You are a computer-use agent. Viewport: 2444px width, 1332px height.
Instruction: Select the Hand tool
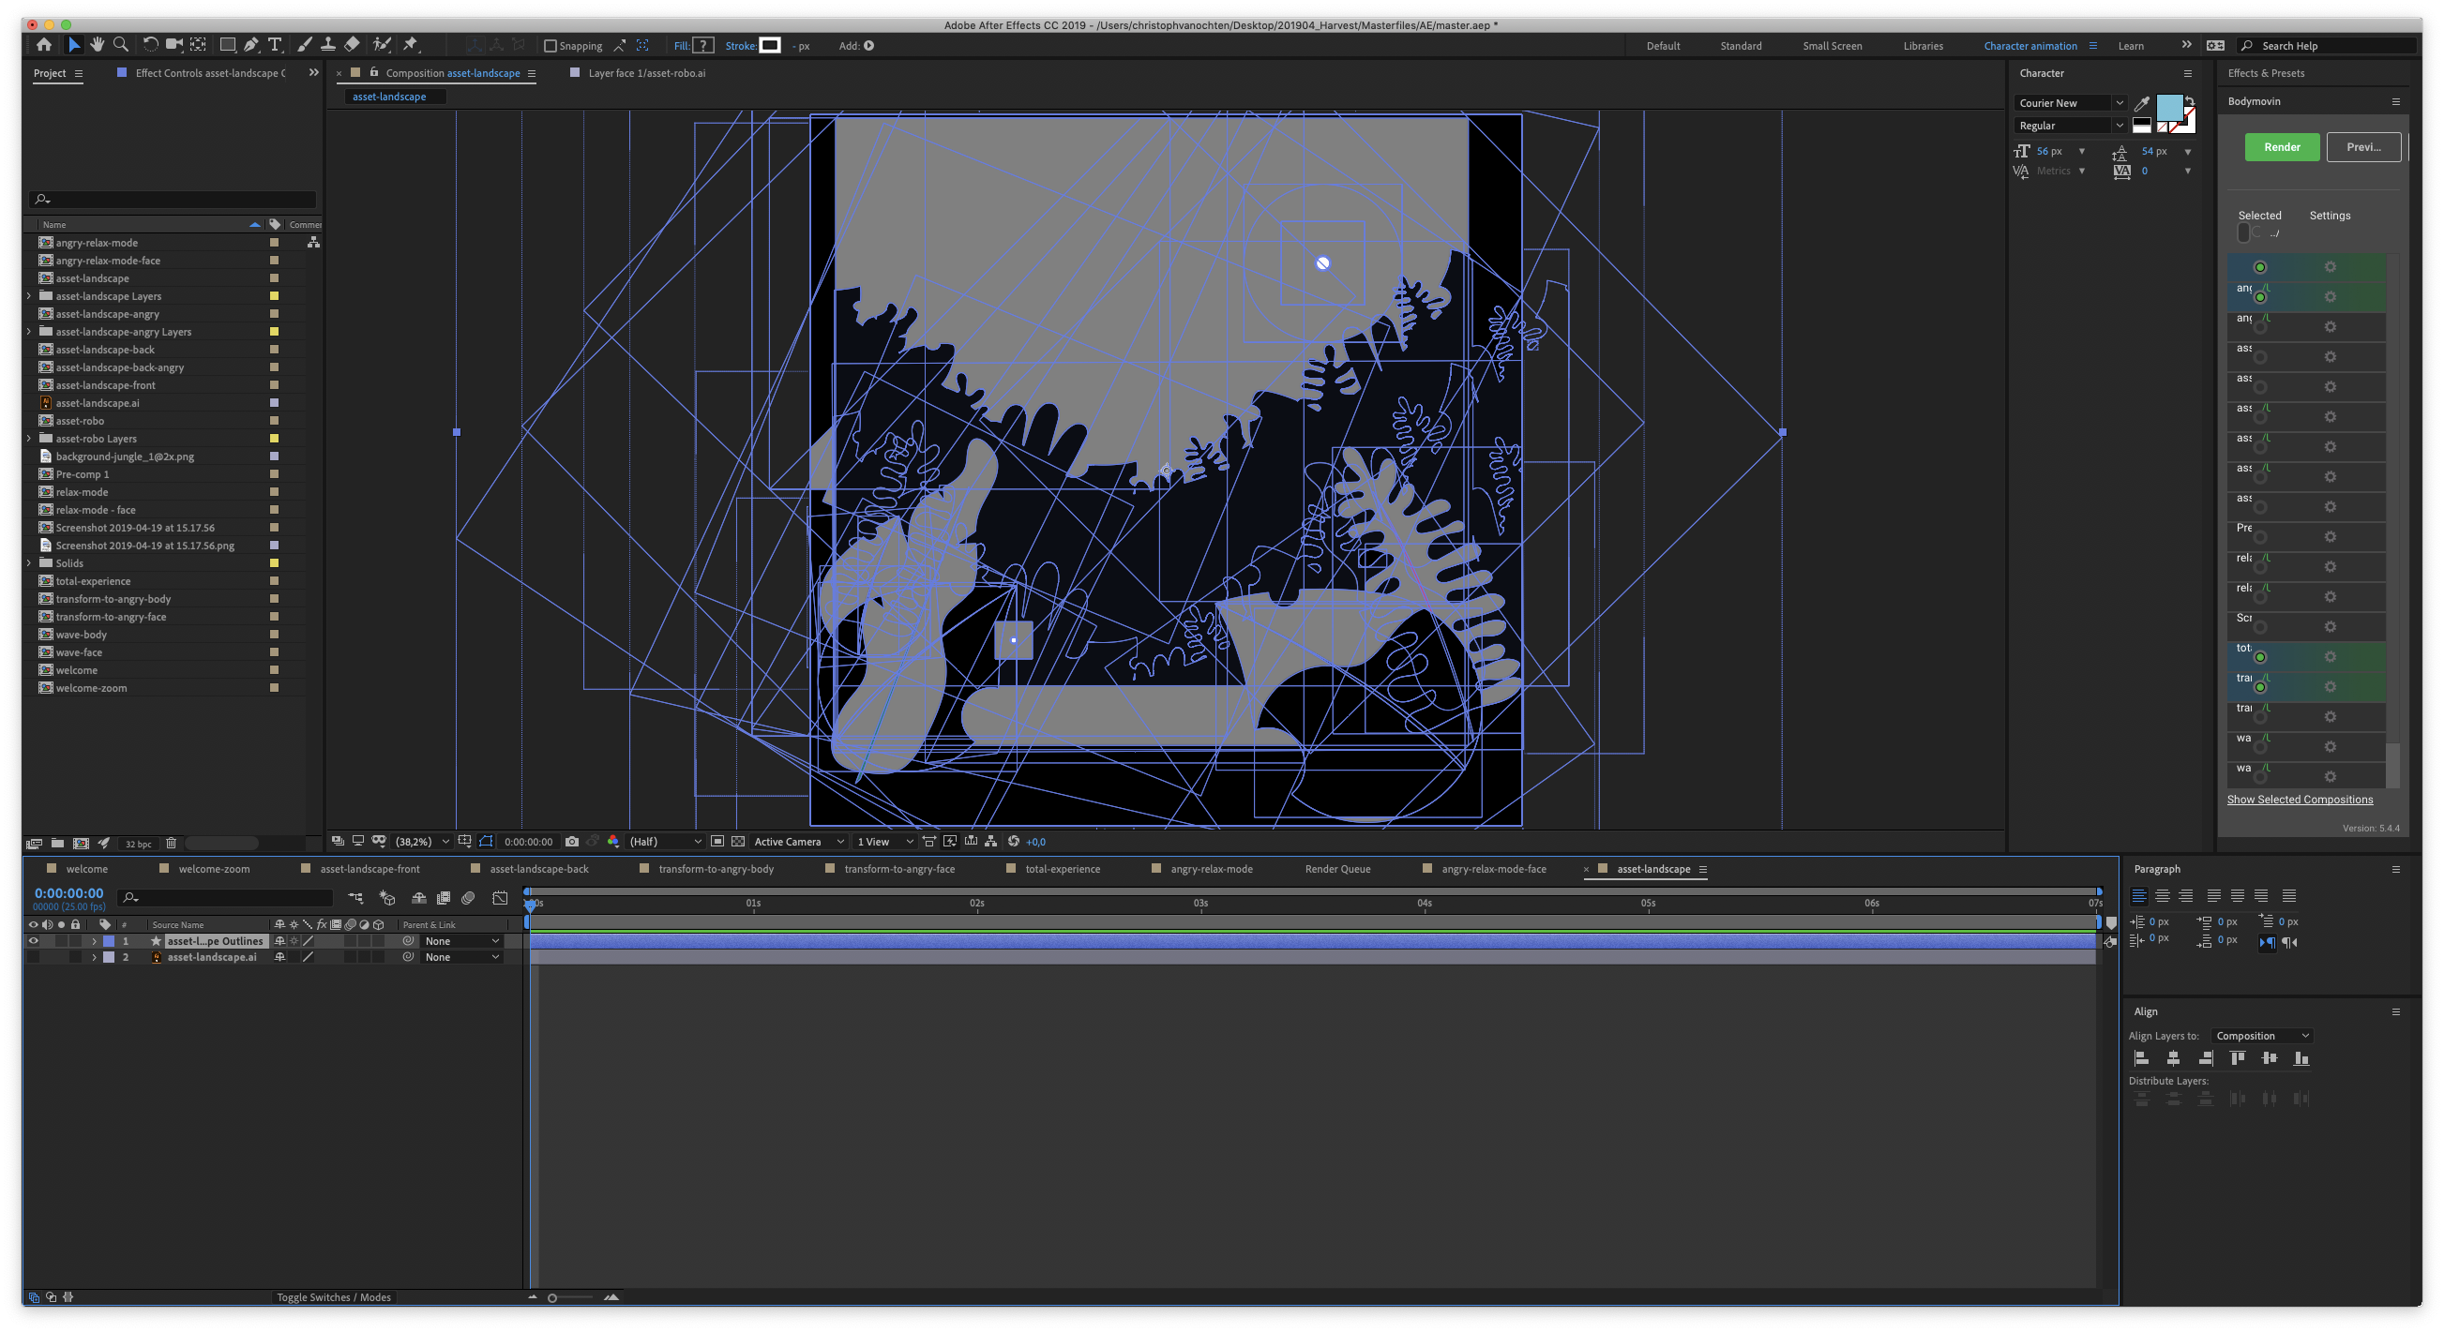pyautogui.click(x=97, y=45)
